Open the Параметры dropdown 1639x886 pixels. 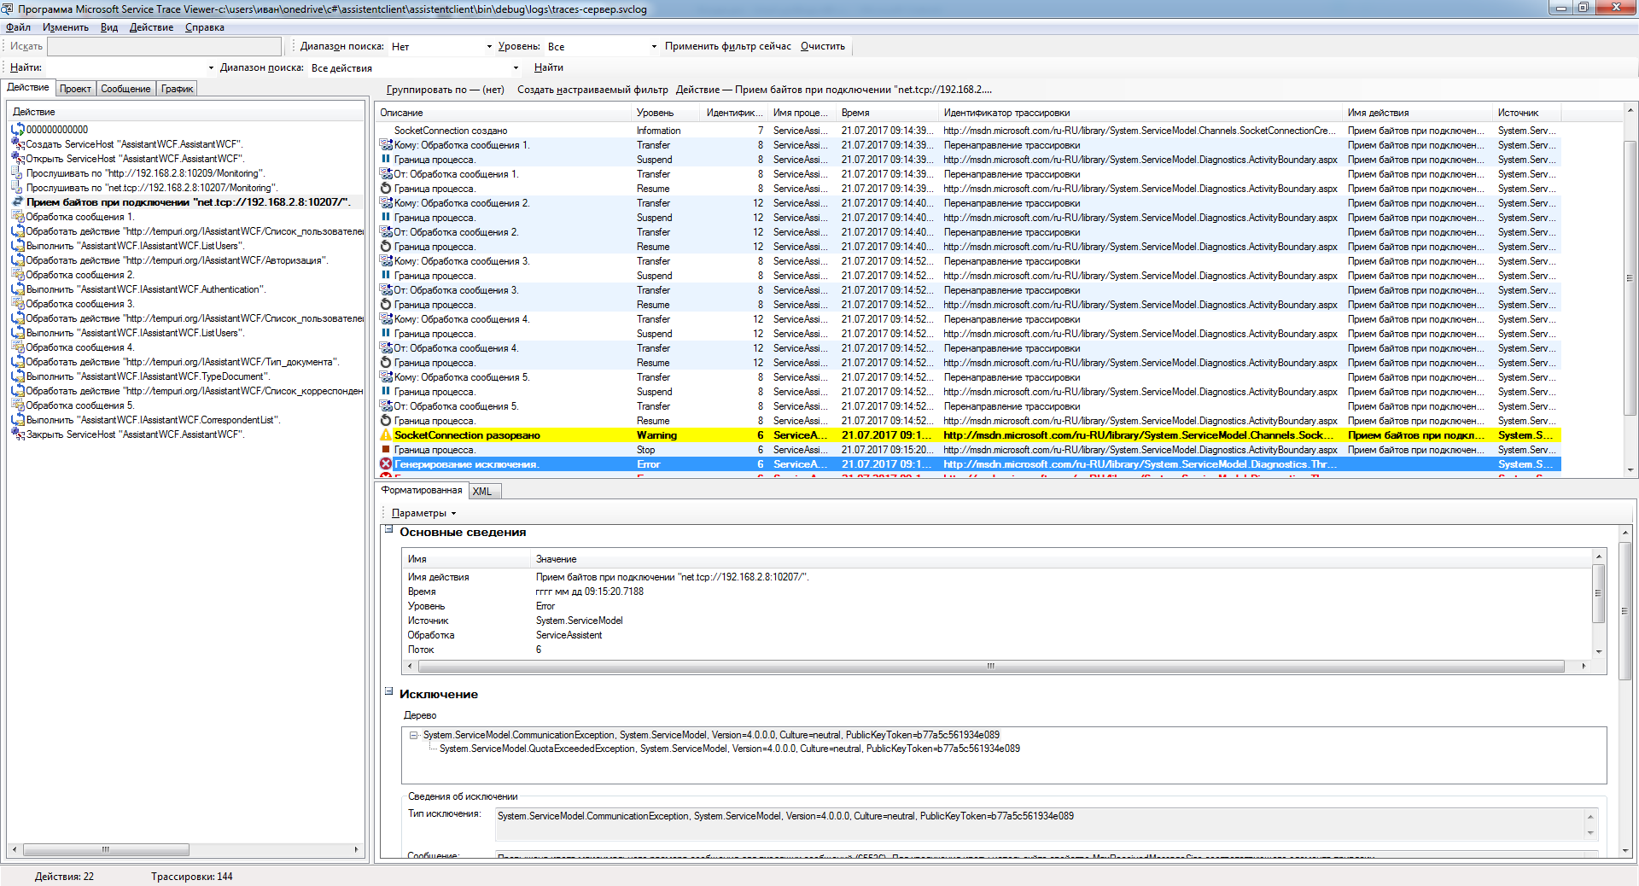pyautogui.click(x=424, y=513)
